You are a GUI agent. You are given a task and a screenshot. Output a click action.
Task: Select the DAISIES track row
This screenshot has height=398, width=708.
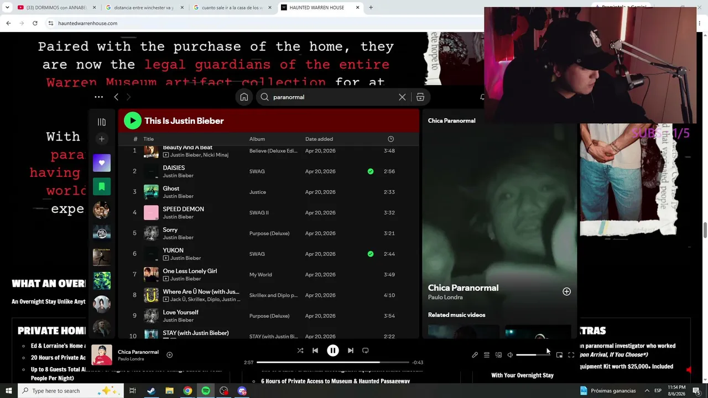click(x=269, y=171)
